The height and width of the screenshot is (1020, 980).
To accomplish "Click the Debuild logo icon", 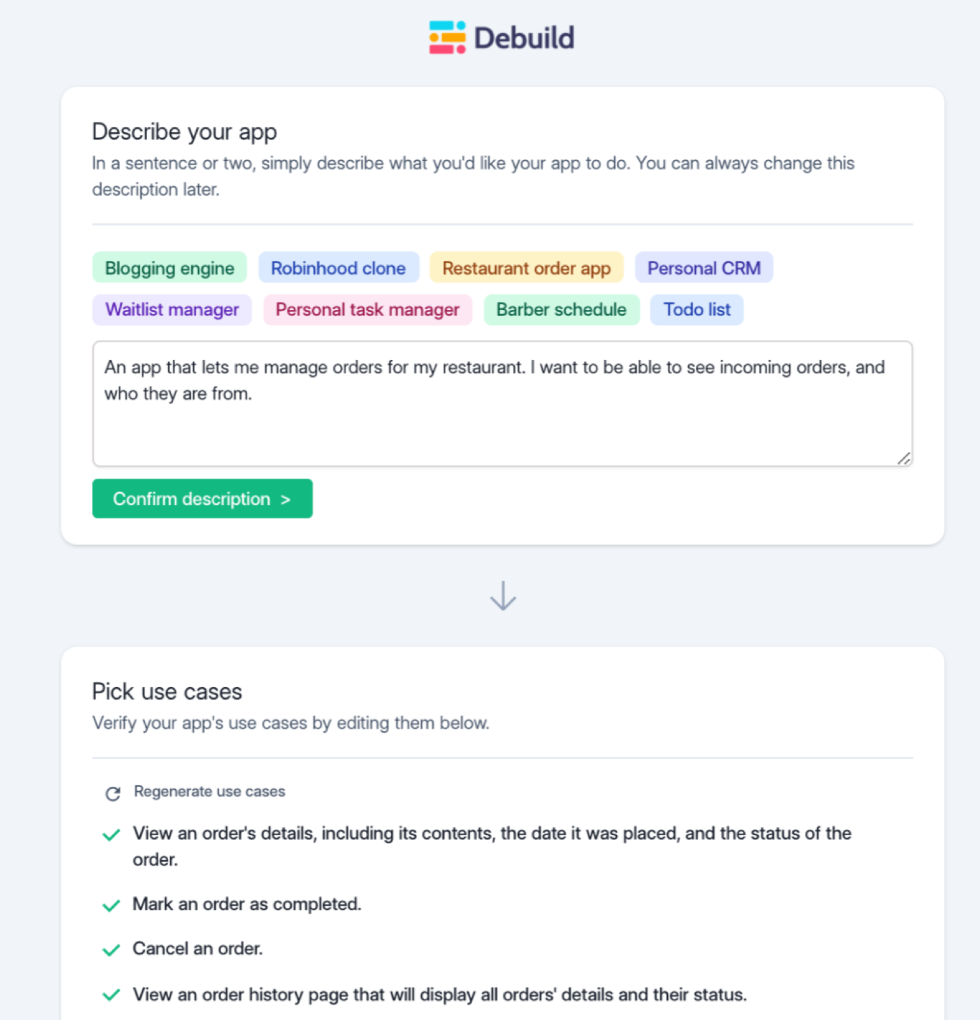I will tap(447, 38).
